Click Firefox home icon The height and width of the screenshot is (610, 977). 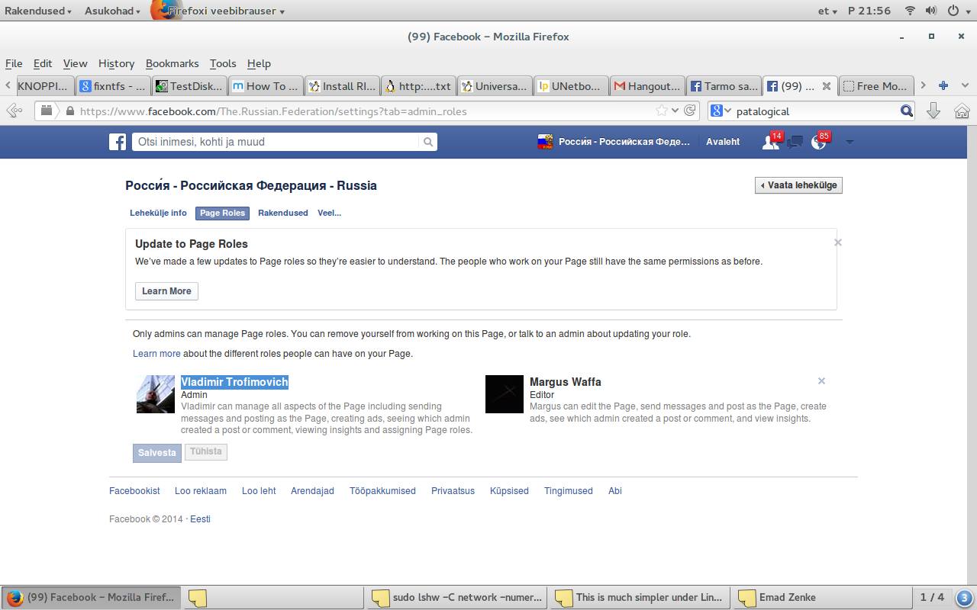pos(962,111)
